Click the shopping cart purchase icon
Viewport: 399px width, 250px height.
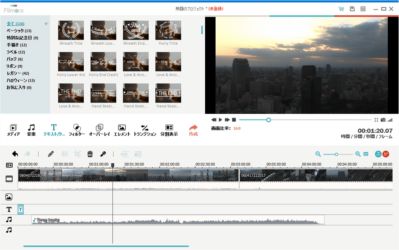341,9
